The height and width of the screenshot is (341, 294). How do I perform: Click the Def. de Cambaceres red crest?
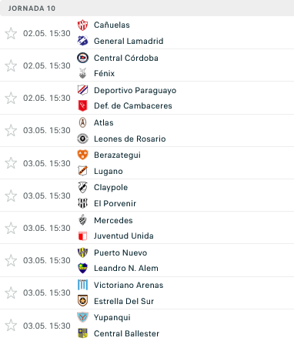point(82,105)
